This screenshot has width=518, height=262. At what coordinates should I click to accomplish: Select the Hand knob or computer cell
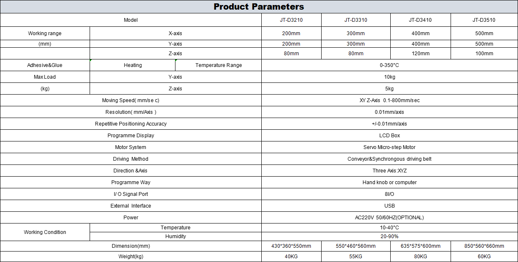pyautogui.click(x=389, y=182)
